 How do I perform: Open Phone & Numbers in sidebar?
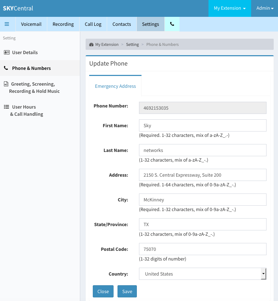(40, 68)
